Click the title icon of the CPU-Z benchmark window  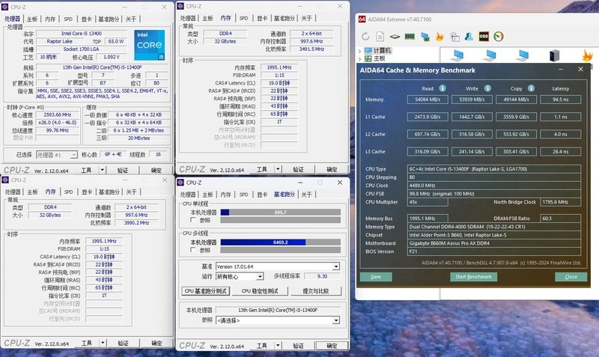tap(181, 183)
